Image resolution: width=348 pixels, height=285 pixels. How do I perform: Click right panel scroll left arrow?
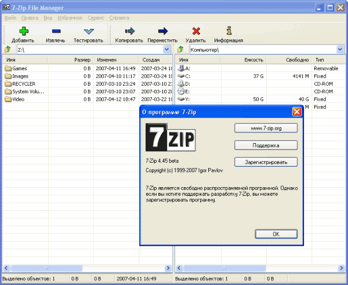point(179,268)
